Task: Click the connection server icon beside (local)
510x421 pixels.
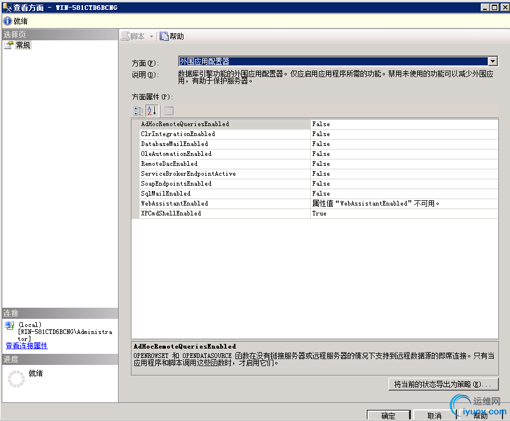Action: point(10,325)
